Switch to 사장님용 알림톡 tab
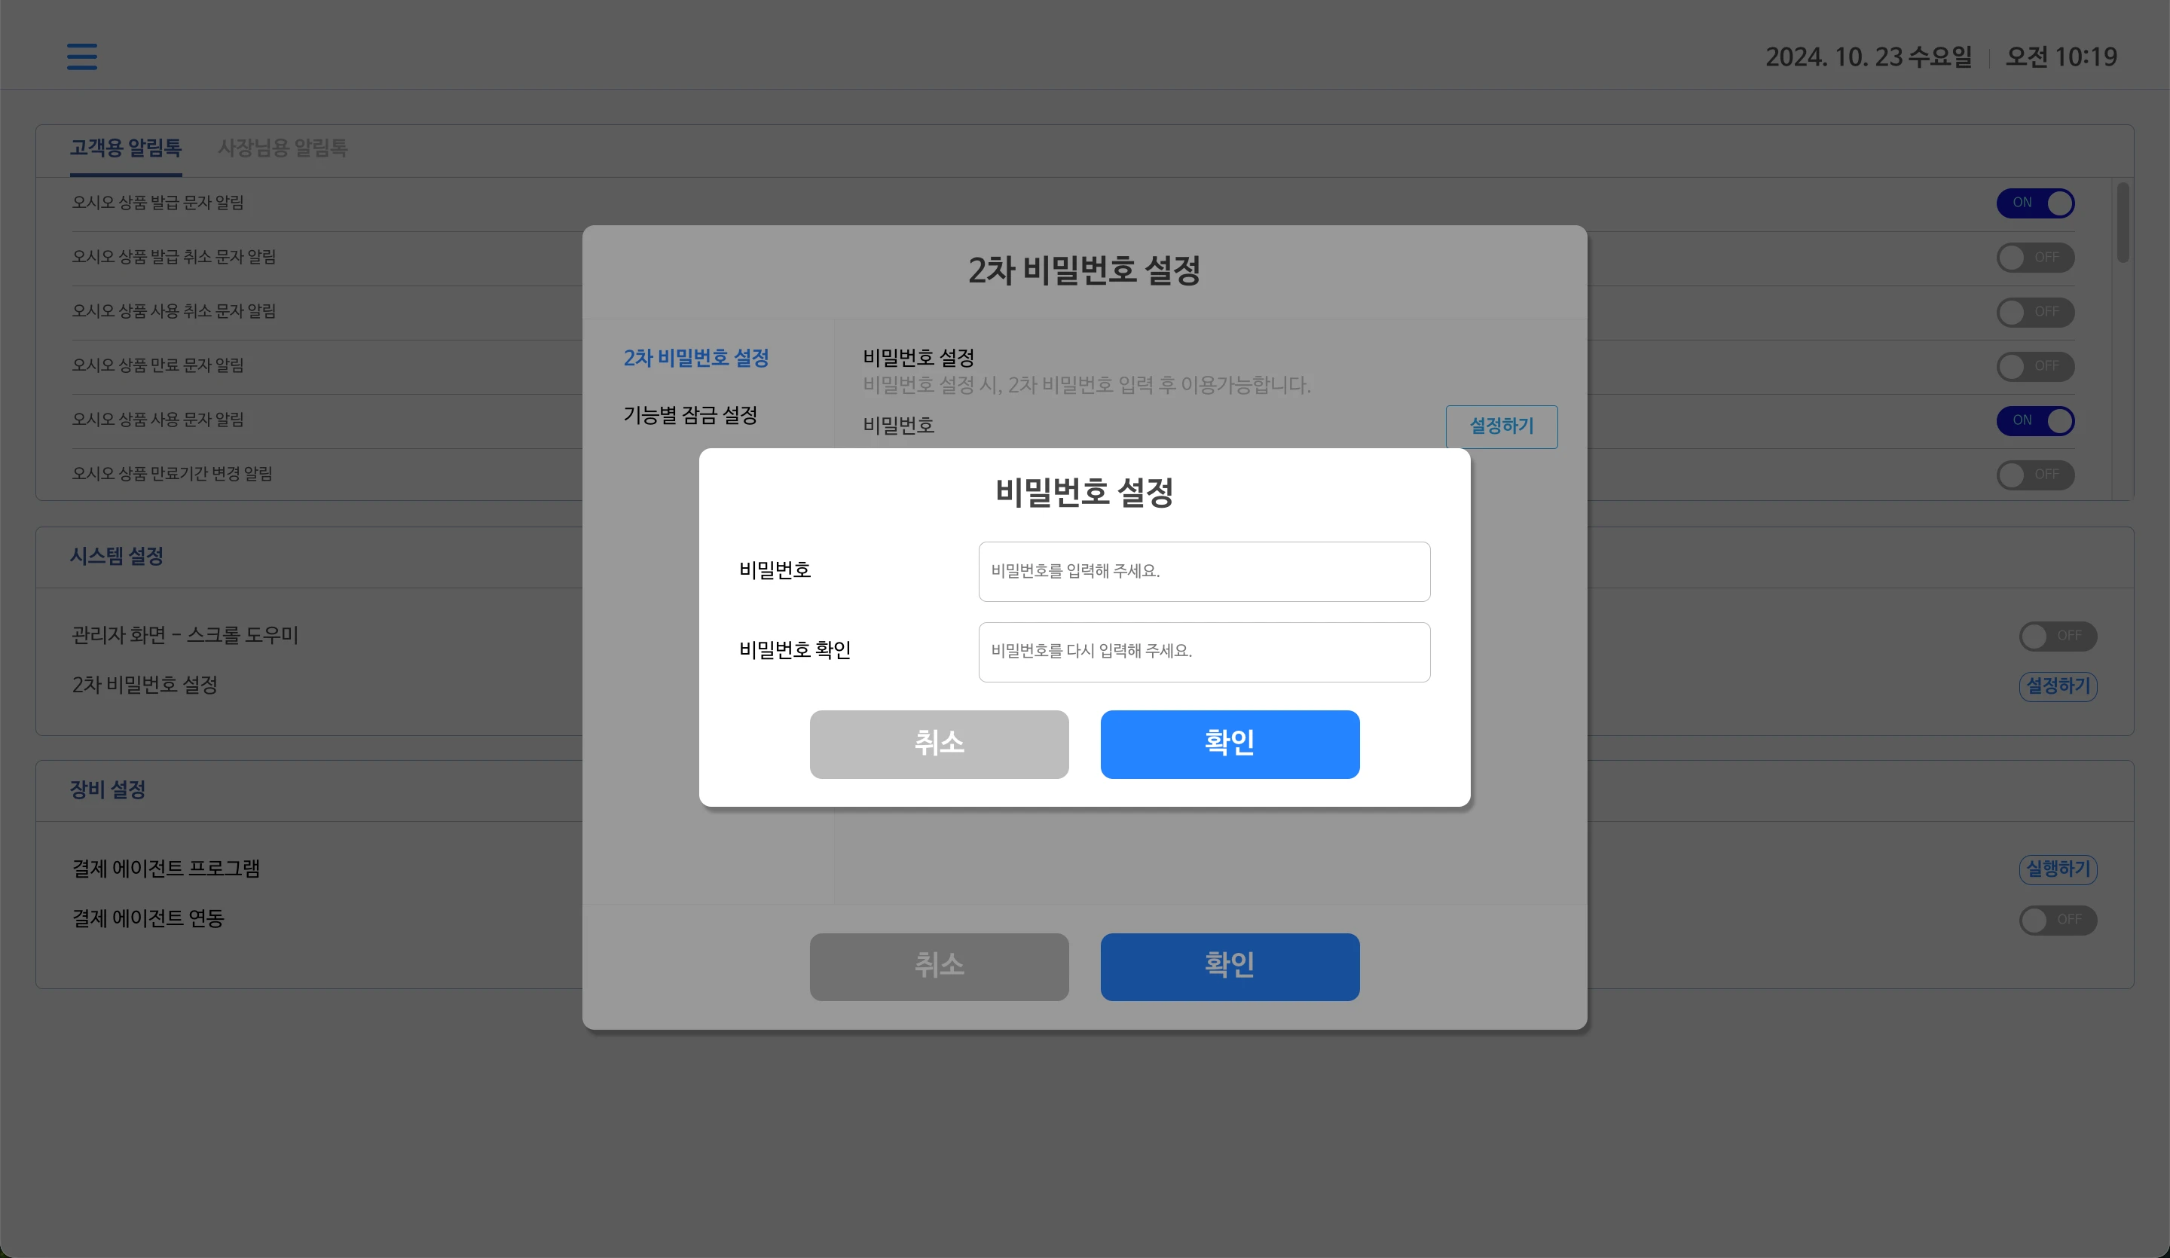The image size is (2170, 1258). 283,148
